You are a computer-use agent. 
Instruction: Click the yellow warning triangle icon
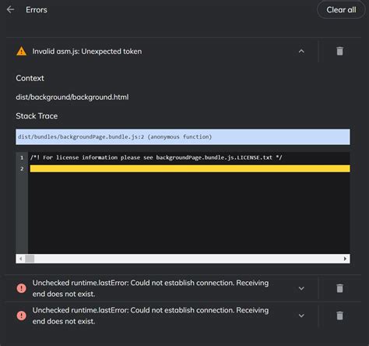pyautogui.click(x=21, y=51)
